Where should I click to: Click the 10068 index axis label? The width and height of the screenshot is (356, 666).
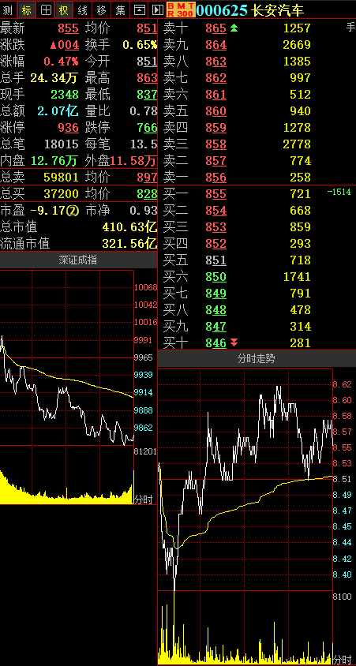[144, 287]
